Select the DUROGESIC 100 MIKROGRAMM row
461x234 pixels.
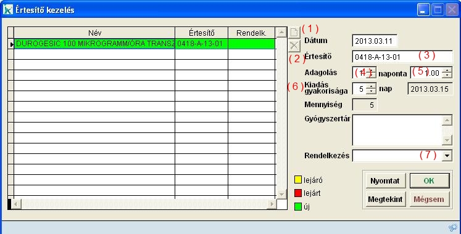pyautogui.click(x=144, y=44)
